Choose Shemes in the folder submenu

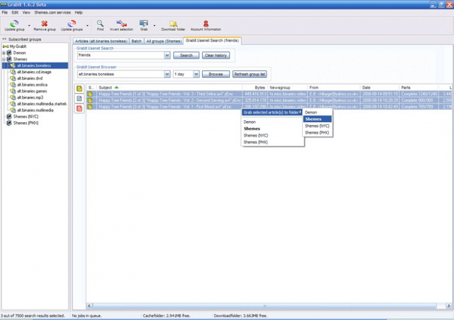coord(317,119)
